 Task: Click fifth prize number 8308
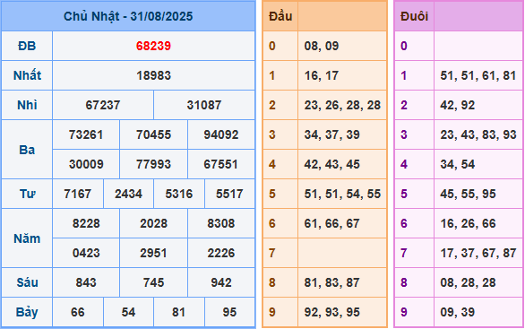pos(221,223)
